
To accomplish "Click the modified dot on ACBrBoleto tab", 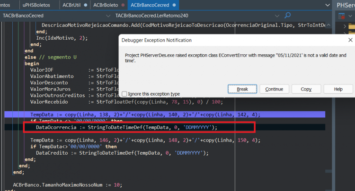I will point(123,5).
